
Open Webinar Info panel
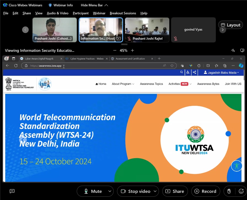tap(61, 5)
